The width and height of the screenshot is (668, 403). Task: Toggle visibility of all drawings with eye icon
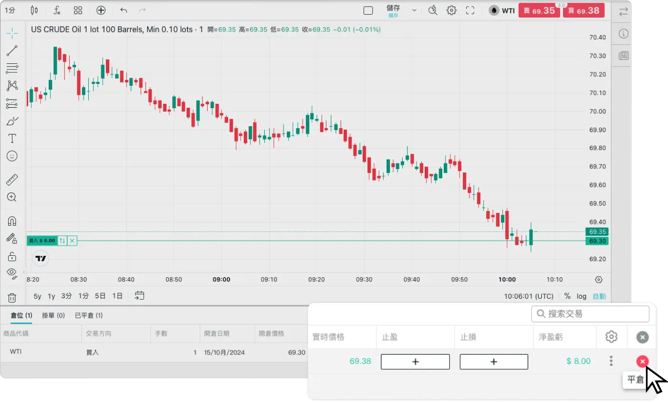12,272
